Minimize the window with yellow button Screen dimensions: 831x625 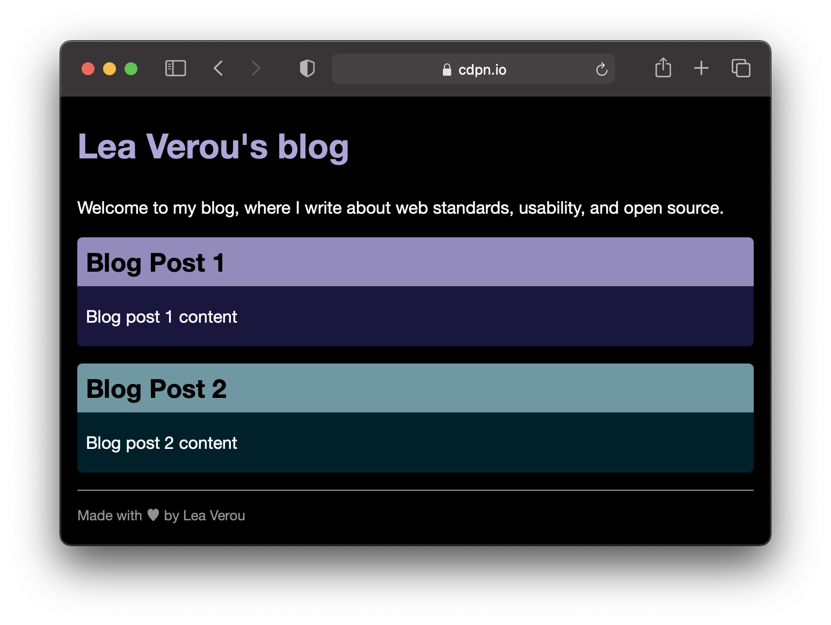[x=110, y=69]
